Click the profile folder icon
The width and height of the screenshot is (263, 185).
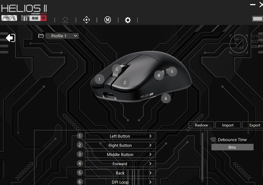coord(41,36)
